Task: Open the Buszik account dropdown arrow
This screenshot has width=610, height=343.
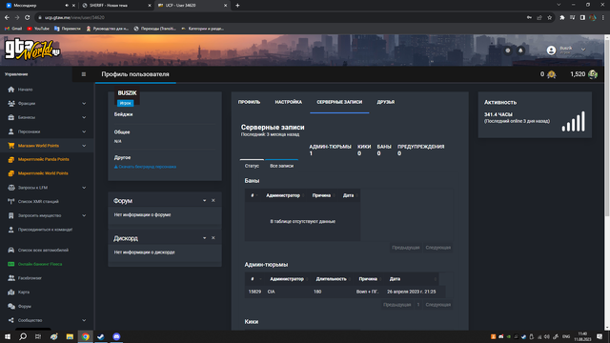Action: [583, 50]
